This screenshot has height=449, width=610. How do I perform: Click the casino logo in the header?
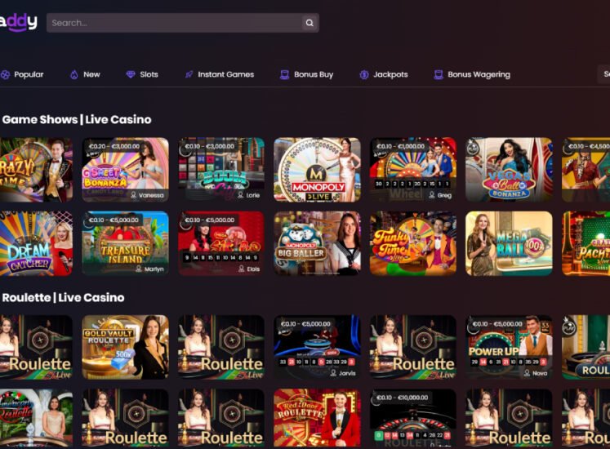pyautogui.click(x=18, y=22)
